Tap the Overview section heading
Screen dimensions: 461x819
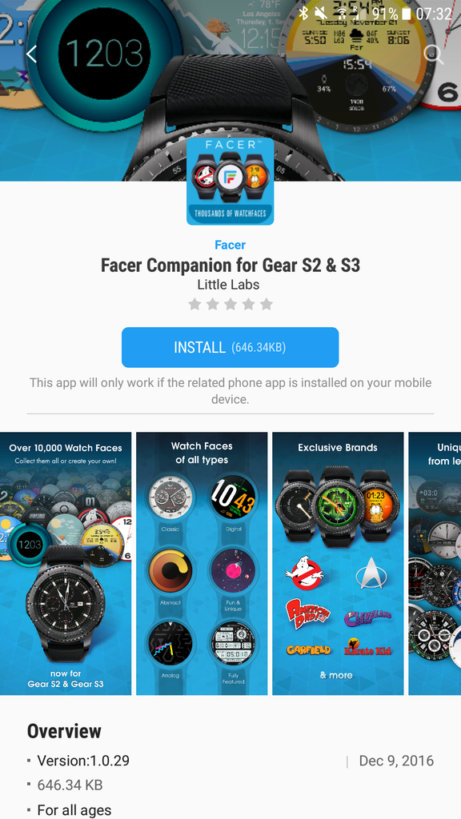(64, 731)
